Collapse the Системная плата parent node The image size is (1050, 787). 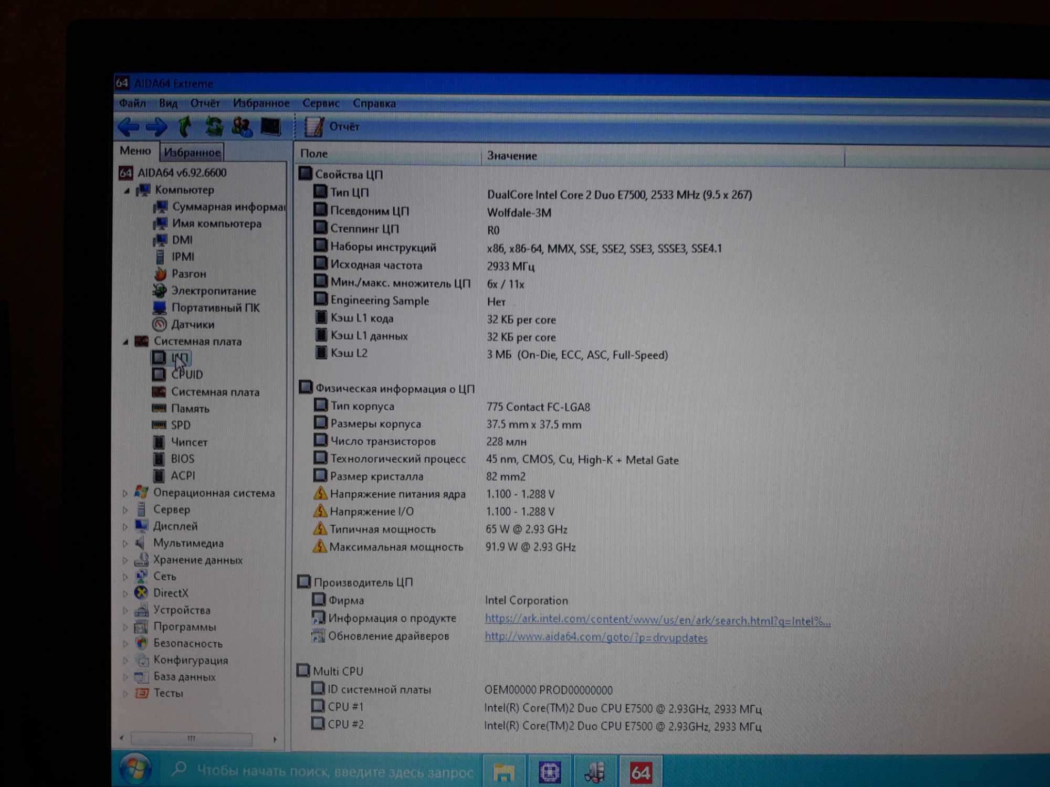pos(126,342)
